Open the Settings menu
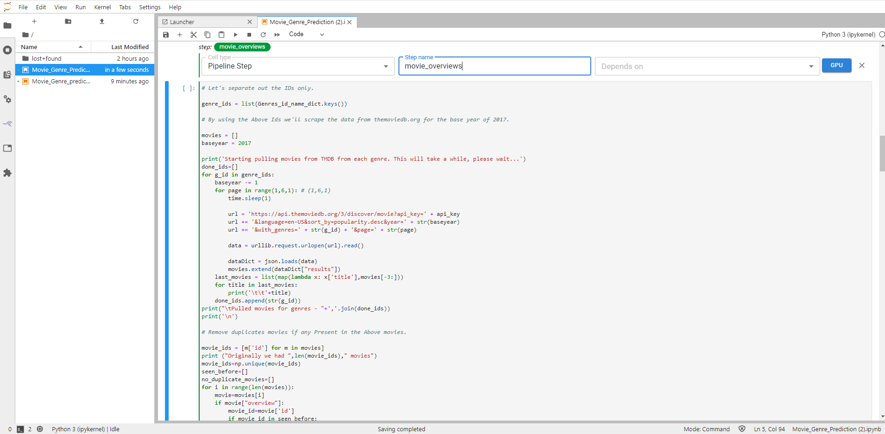The height and width of the screenshot is (434, 885). click(x=150, y=7)
